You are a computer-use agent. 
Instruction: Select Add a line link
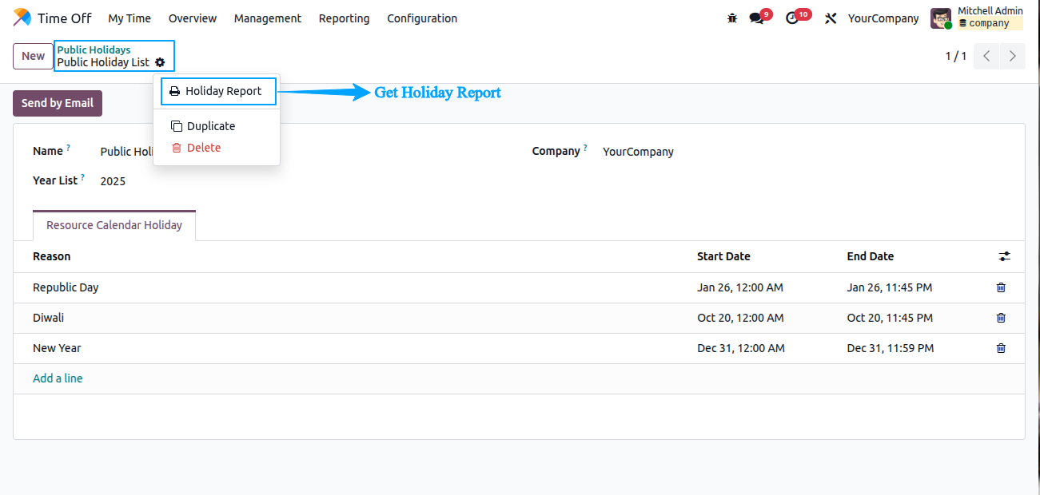click(x=58, y=378)
